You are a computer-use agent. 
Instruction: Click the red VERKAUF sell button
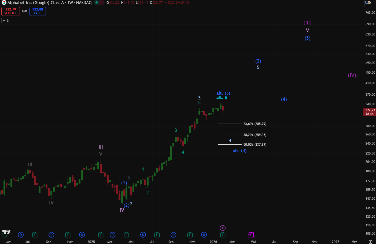pos(10,11)
